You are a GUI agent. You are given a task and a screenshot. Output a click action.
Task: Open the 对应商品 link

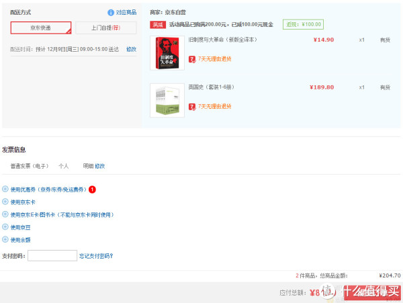click(126, 12)
